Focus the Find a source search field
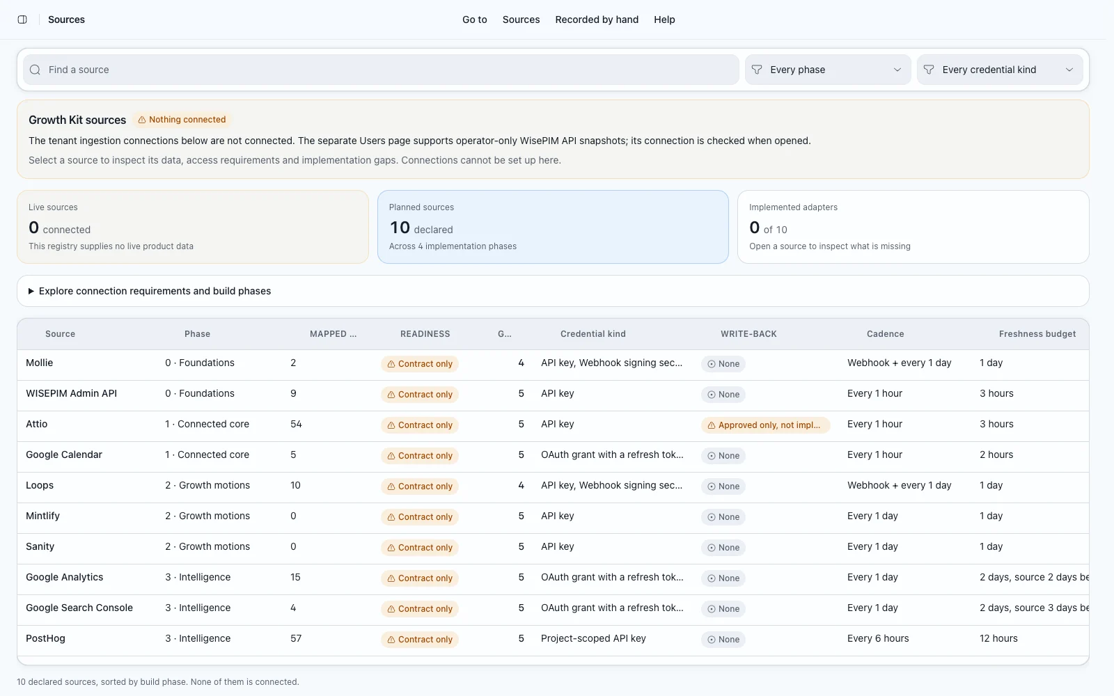 point(381,70)
